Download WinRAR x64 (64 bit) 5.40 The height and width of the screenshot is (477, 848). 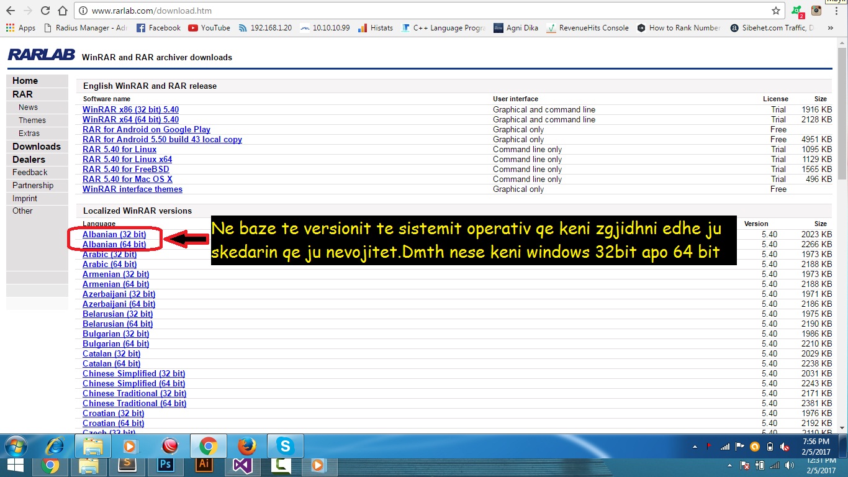[130, 119]
